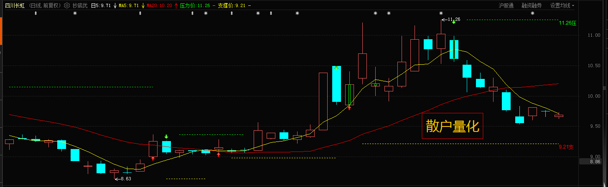
Task: Select the 压力价:11.26 readout
Action: (x=195, y=6)
